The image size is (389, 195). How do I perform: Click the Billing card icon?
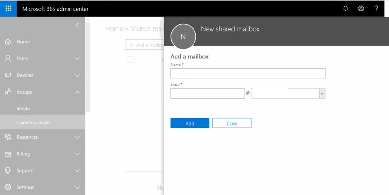[x=8, y=154]
